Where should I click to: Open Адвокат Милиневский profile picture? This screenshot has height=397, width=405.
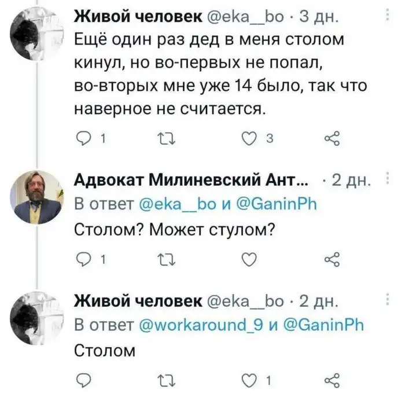coord(39,197)
